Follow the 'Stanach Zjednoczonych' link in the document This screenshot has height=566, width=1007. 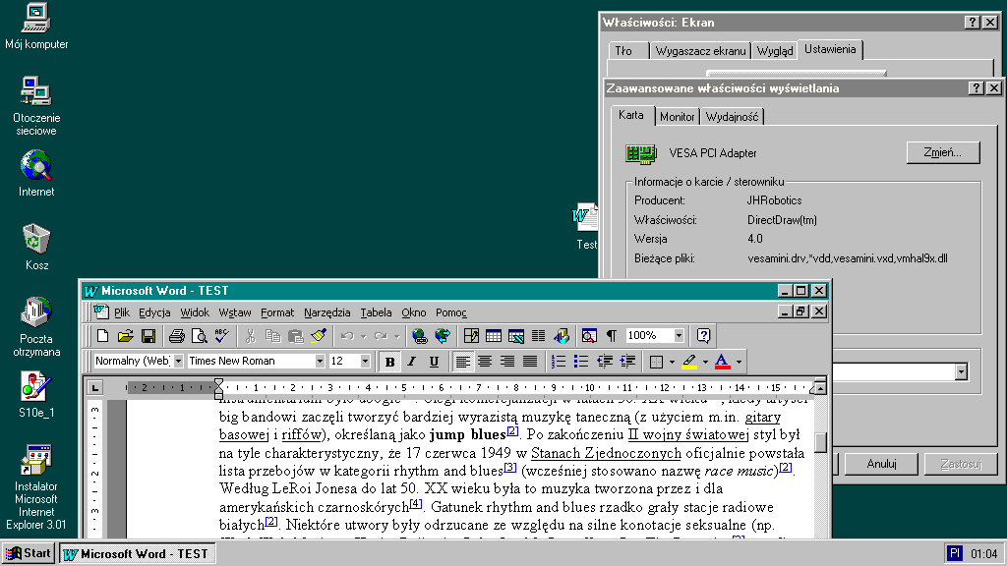pyautogui.click(x=606, y=453)
